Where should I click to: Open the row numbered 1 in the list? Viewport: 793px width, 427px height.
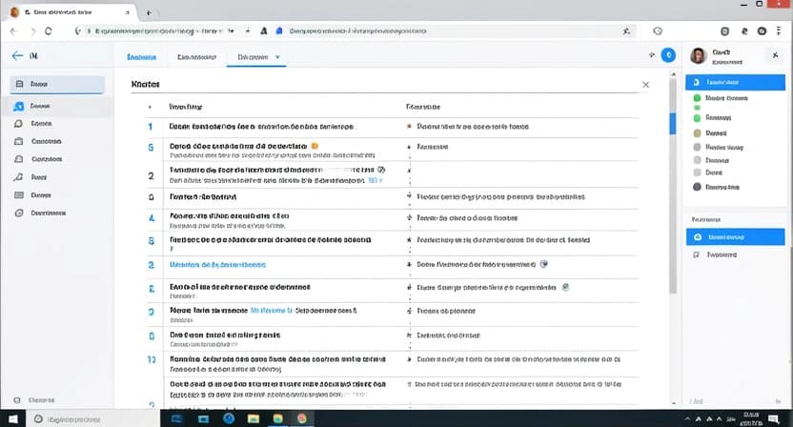pyautogui.click(x=392, y=127)
